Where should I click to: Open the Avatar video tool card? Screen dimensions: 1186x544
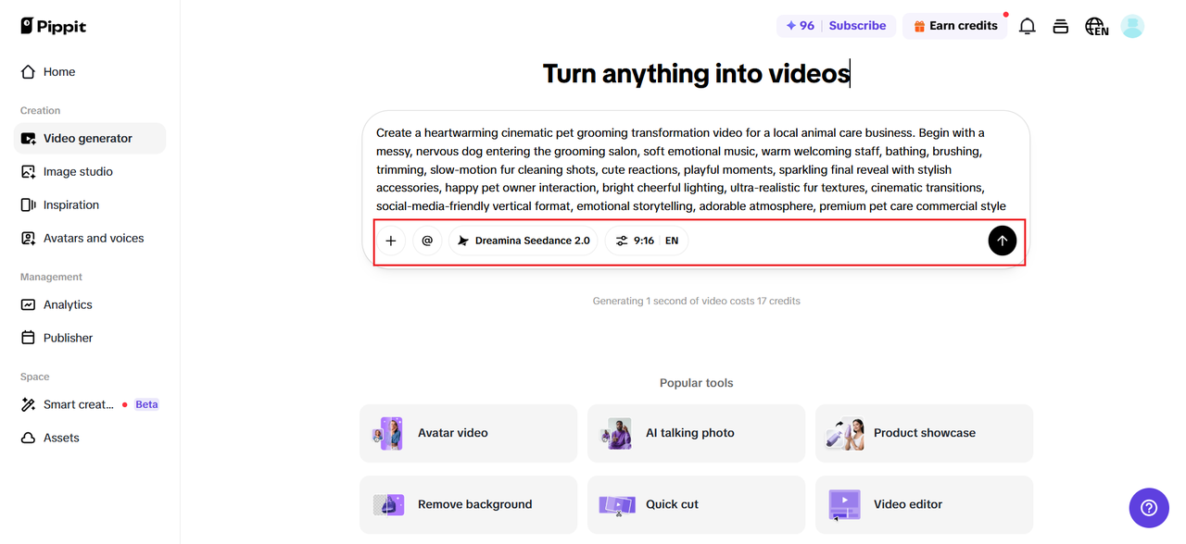tap(468, 433)
